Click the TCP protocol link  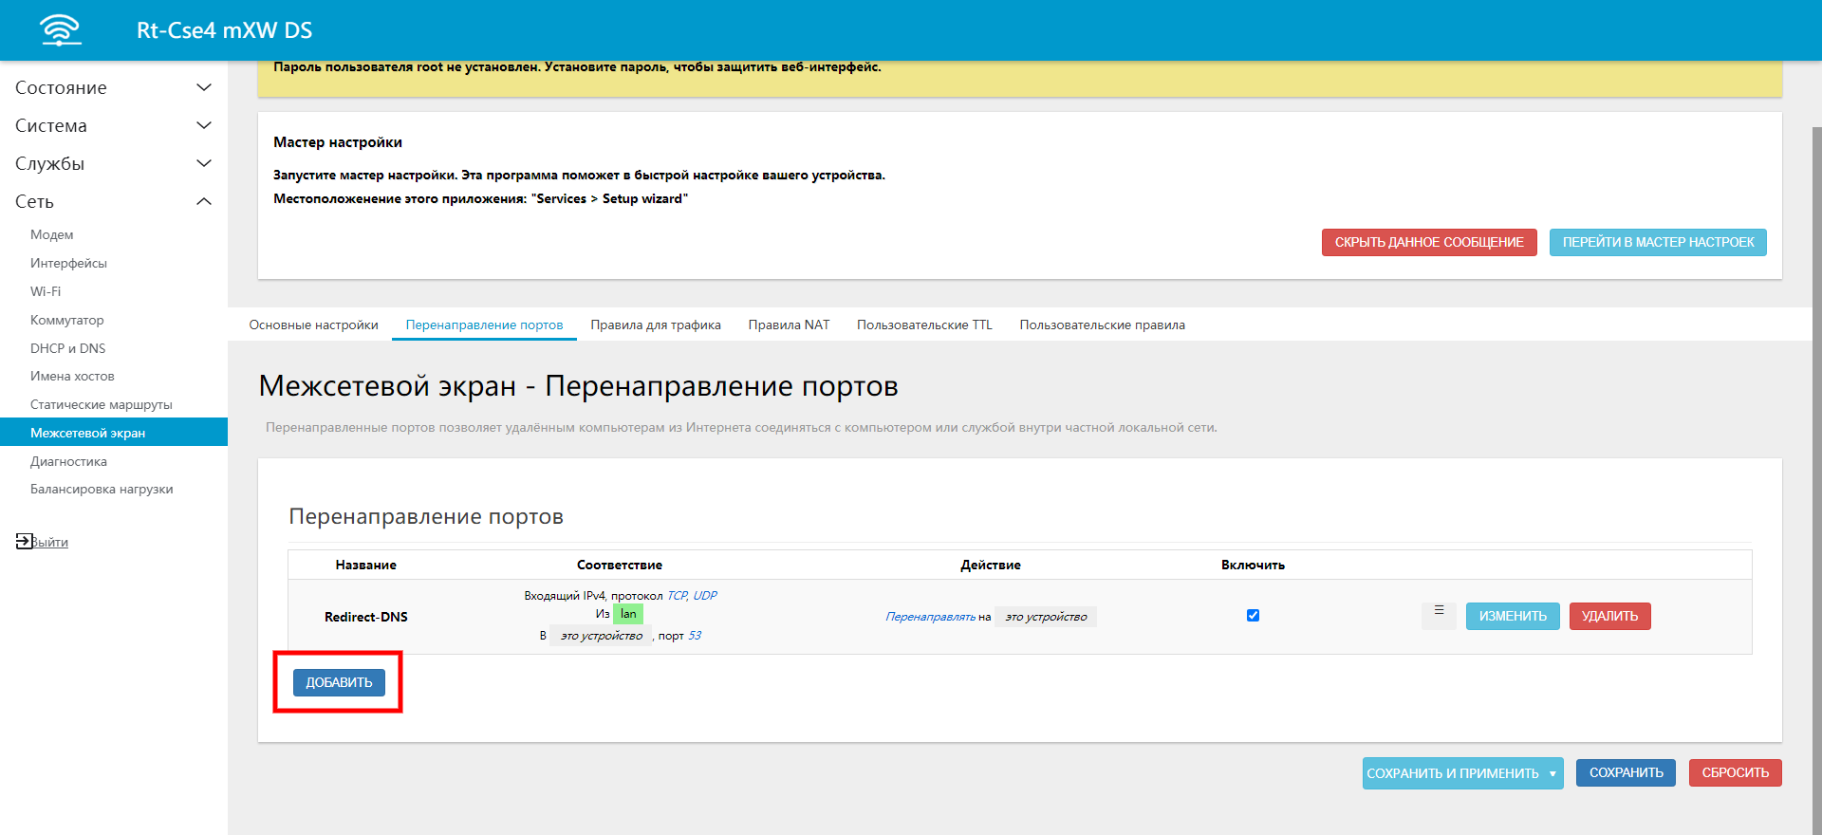(x=677, y=596)
